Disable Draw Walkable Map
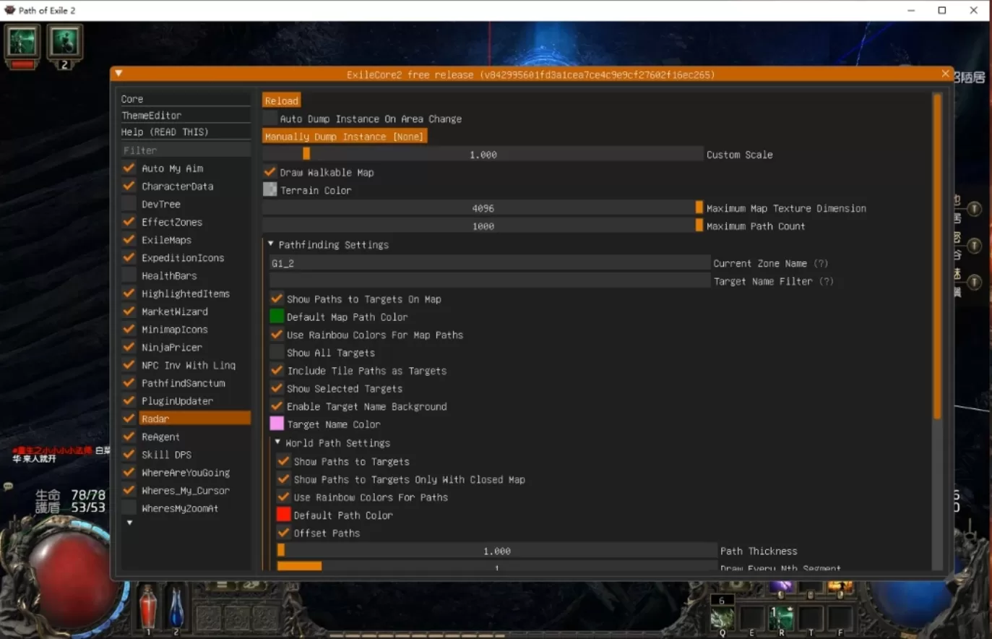Image resolution: width=992 pixels, height=639 pixels. (x=269, y=172)
